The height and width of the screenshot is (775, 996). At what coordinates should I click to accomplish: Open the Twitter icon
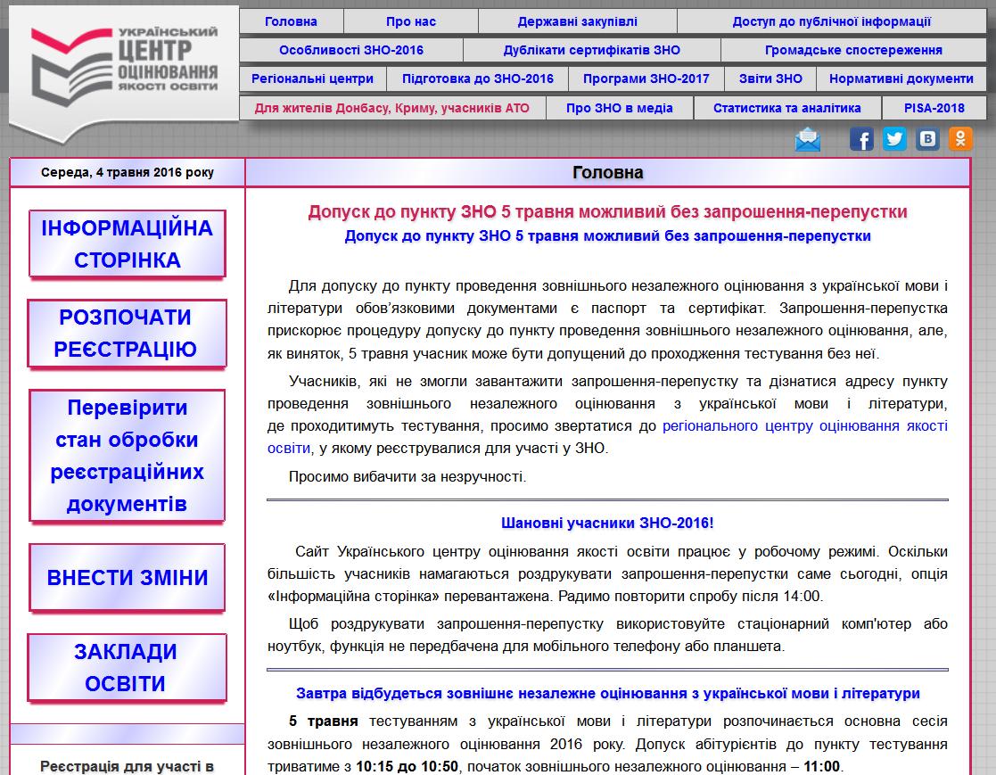[x=894, y=138]
